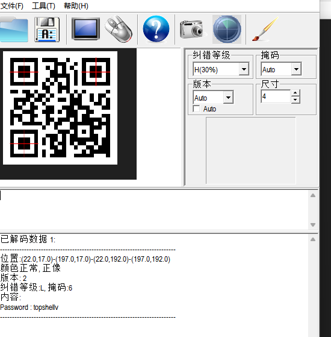This screenshot has width=331, height=337.
Task: Open the 文件(F) menu
Action: 12,6
